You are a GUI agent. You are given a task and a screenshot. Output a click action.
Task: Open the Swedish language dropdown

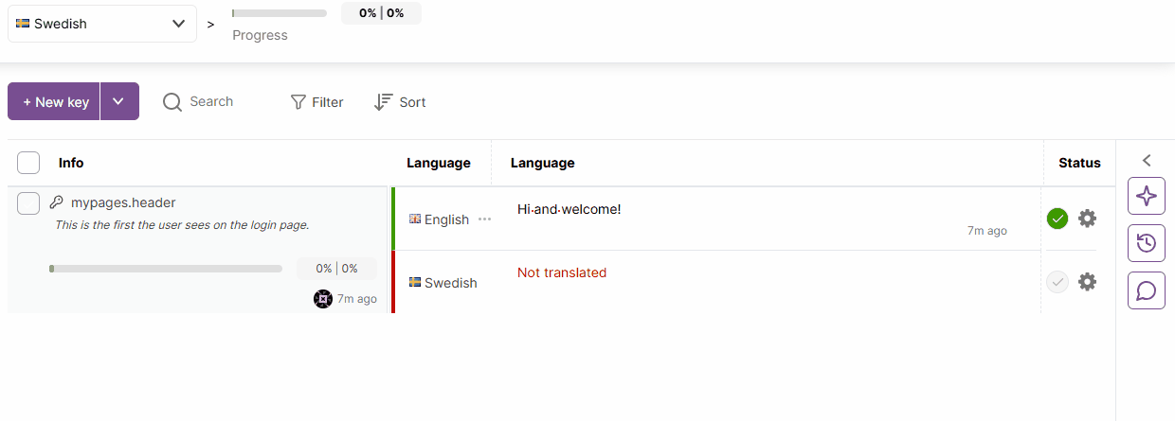click(x=101, y=24)
